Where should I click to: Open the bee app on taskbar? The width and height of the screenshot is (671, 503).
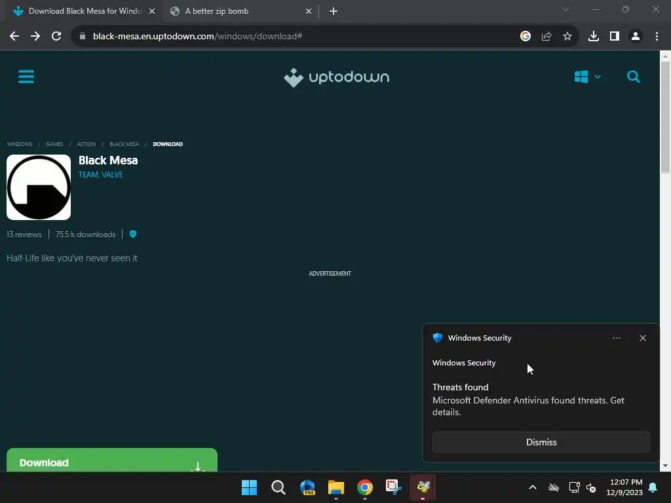pos(423,487)
